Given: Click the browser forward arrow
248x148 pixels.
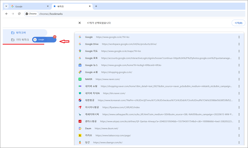Looking at the screenshot, I should (13, 14).
